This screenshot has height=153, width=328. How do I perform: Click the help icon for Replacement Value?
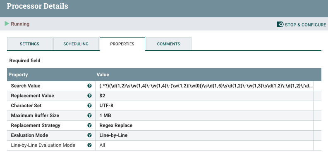89,96
